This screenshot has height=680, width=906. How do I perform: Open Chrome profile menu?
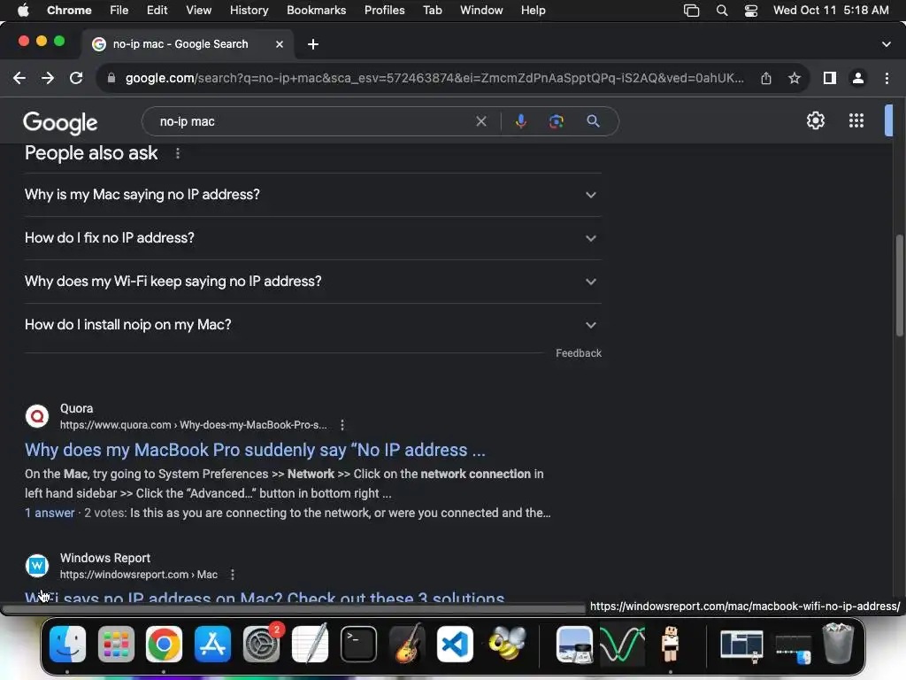pyautogui.click(x=858, y=78)
